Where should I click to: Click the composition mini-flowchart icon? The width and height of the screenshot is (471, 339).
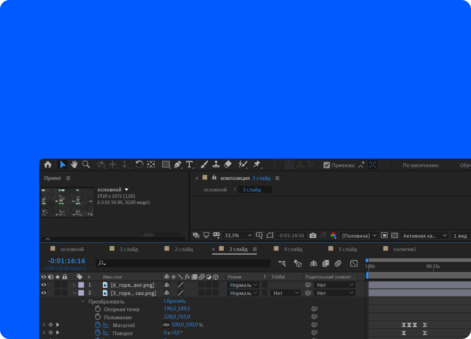[282, 263]
